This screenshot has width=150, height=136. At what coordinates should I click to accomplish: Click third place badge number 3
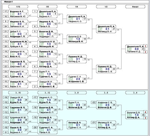(x=145, y=118)
